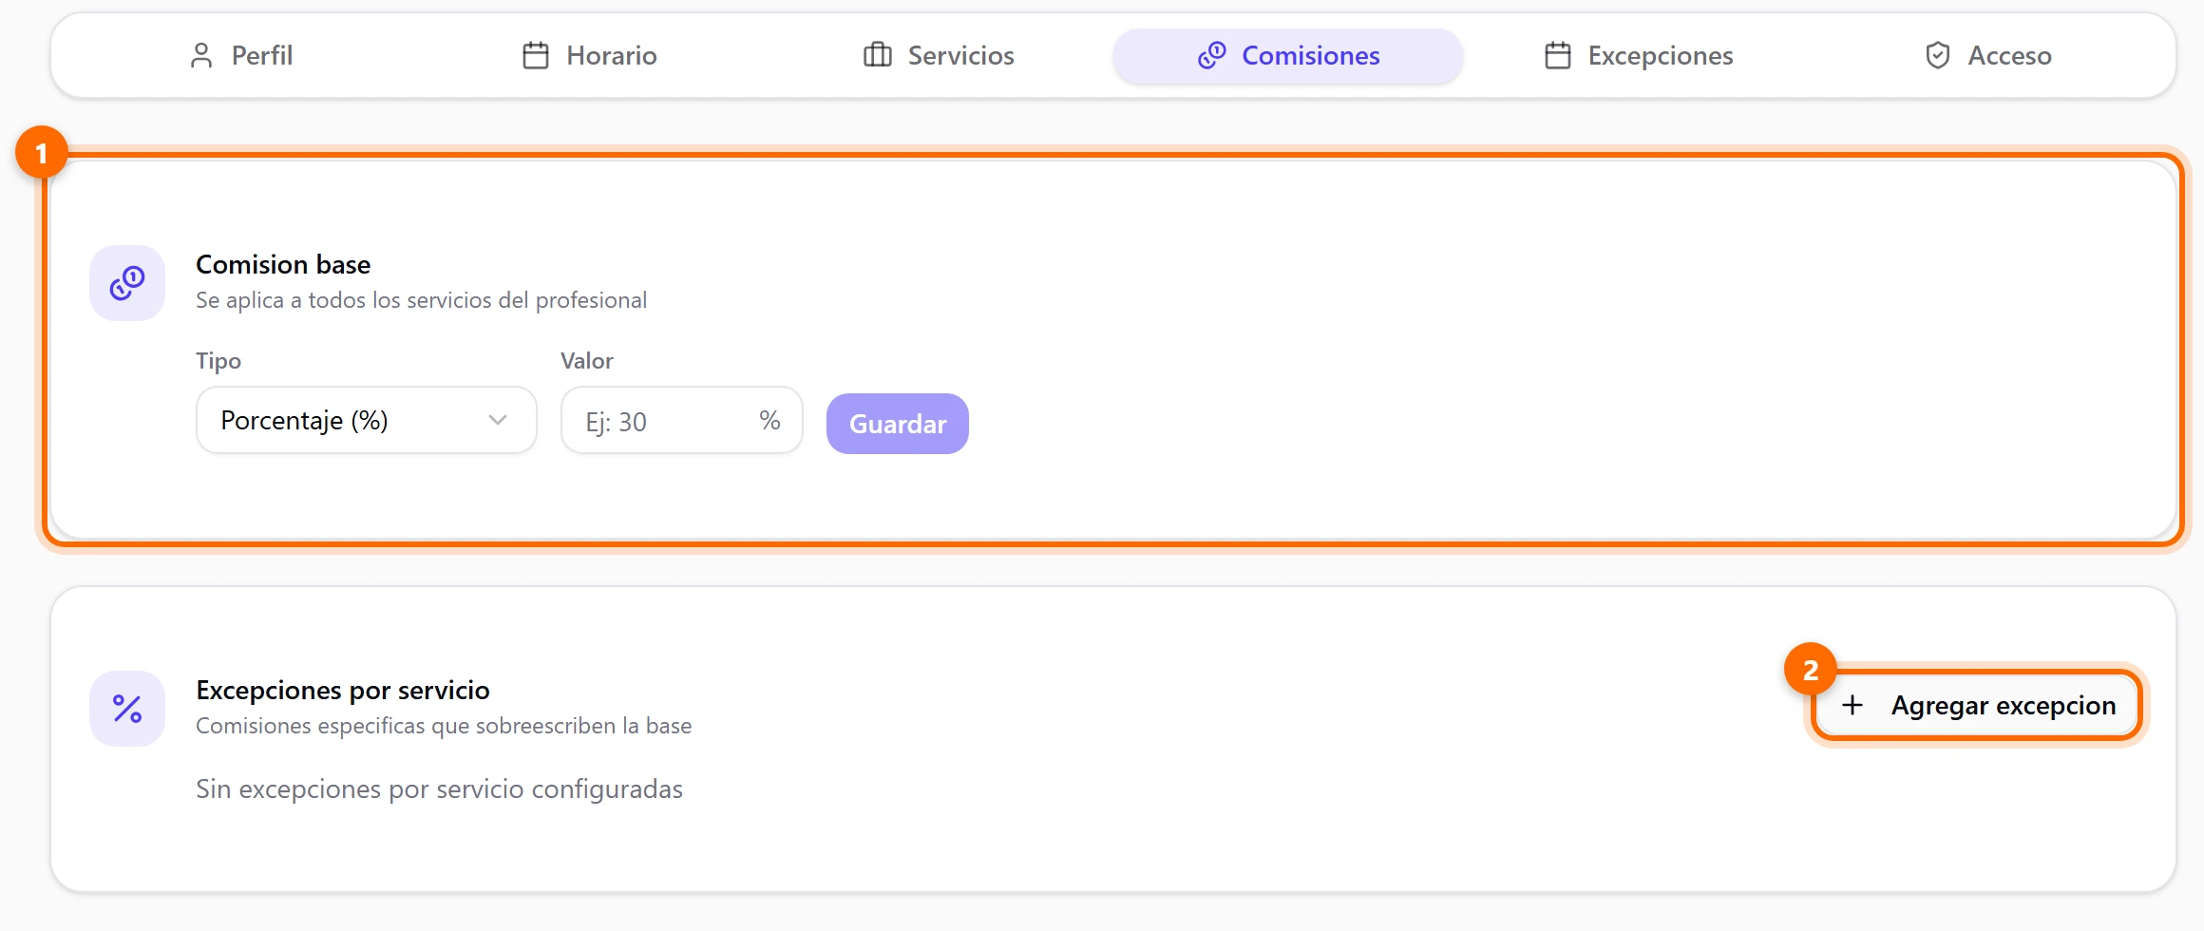
Task: Click the Comision base heading
Action: coord(283,265)
